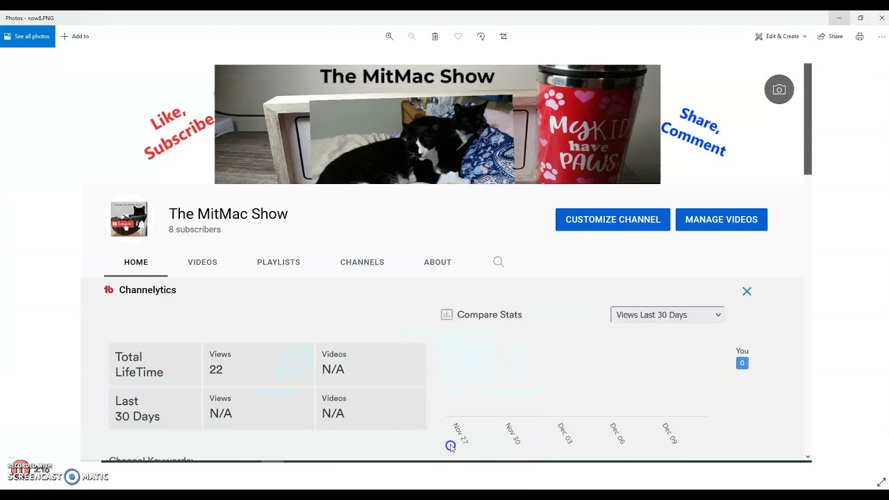
Task: Switch to the CHANNELS tab
Action: [x=362, y=262]
